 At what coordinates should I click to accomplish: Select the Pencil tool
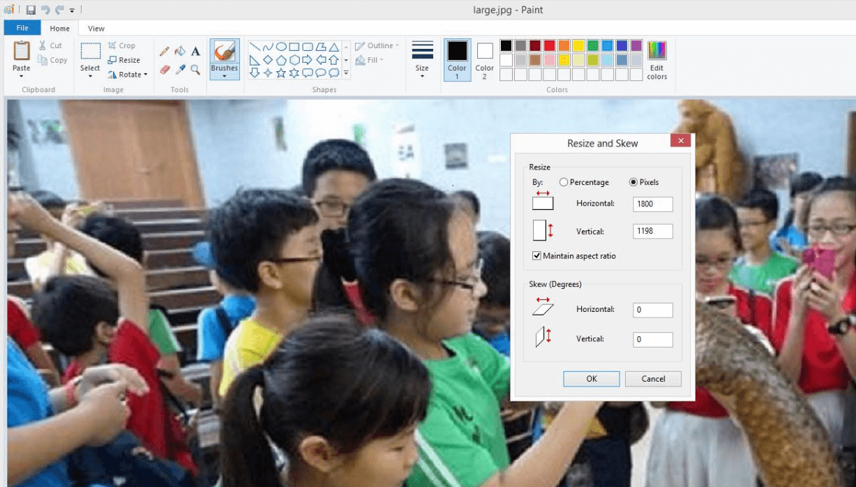click(x=165, y=52)
